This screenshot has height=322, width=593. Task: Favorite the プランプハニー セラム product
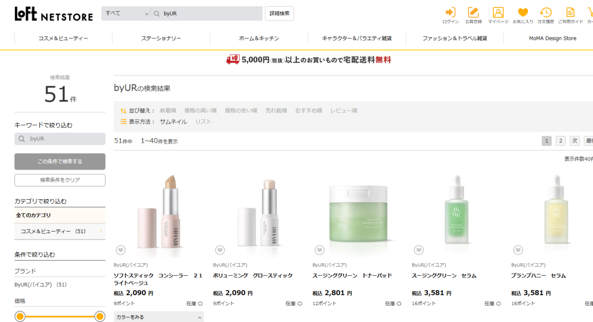pos(518,250)
